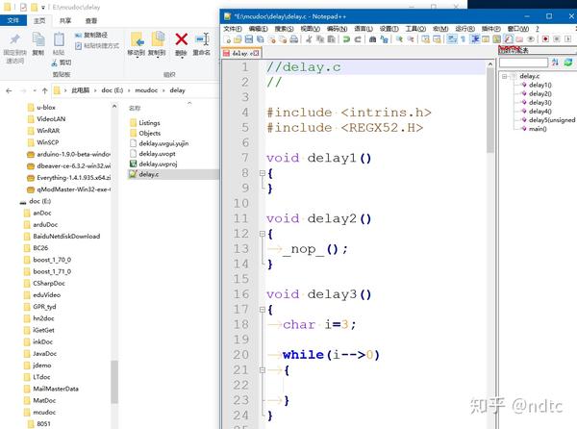Open the 文件(F) menu in Notepad++
This screenshot has height=429, width=577.
pyautogui.click(x=232, y=28)
